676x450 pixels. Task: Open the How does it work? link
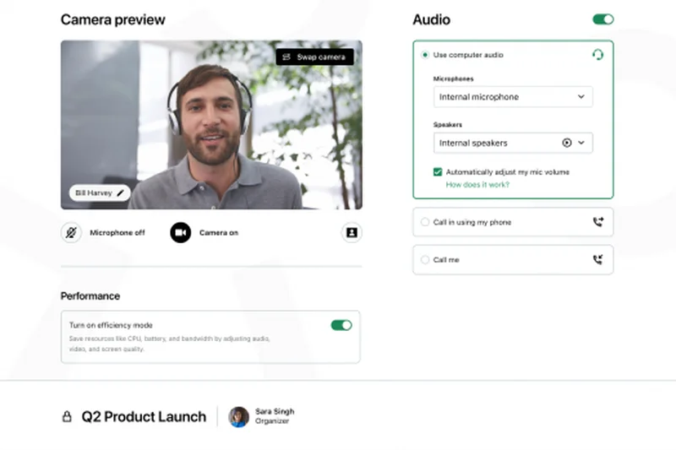click(477, 184)
